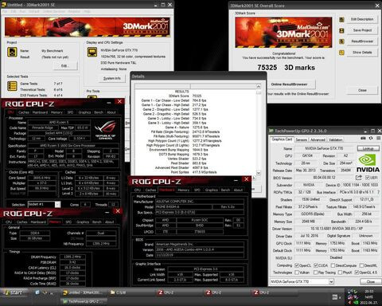The height and width of the screenshot is (306, 382).
Task: Toggle the DirectML checkbox
Action: (x=361, y=265)
